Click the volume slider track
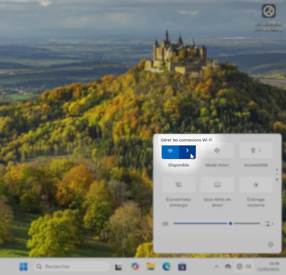 200,223
